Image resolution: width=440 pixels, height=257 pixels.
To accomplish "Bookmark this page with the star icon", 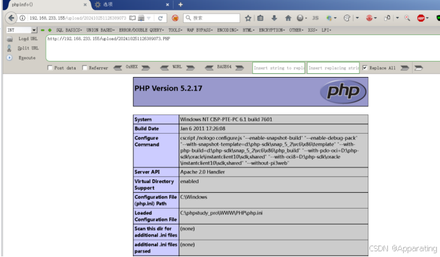I will click(x=248, y=18).
